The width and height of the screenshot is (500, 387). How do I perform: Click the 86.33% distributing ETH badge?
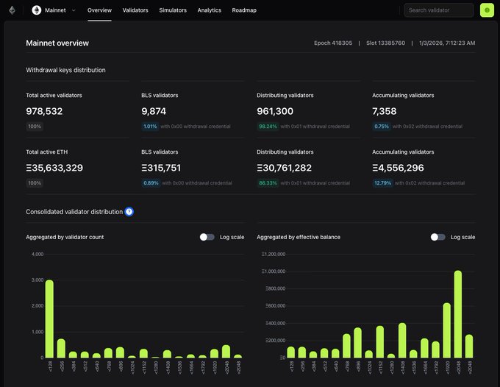click(x=268, y=182)
